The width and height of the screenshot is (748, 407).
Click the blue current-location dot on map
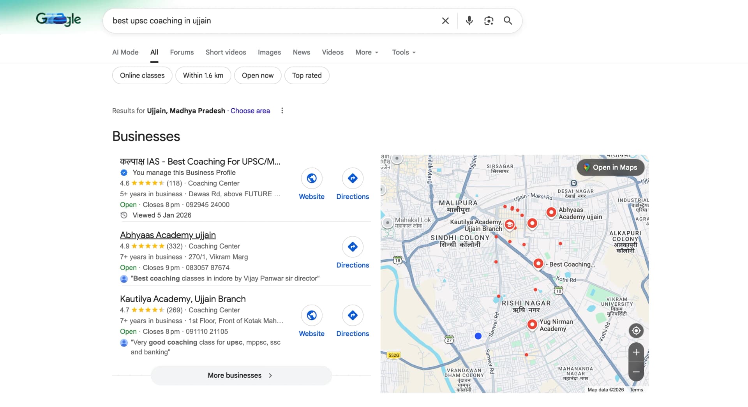[478, 336]
